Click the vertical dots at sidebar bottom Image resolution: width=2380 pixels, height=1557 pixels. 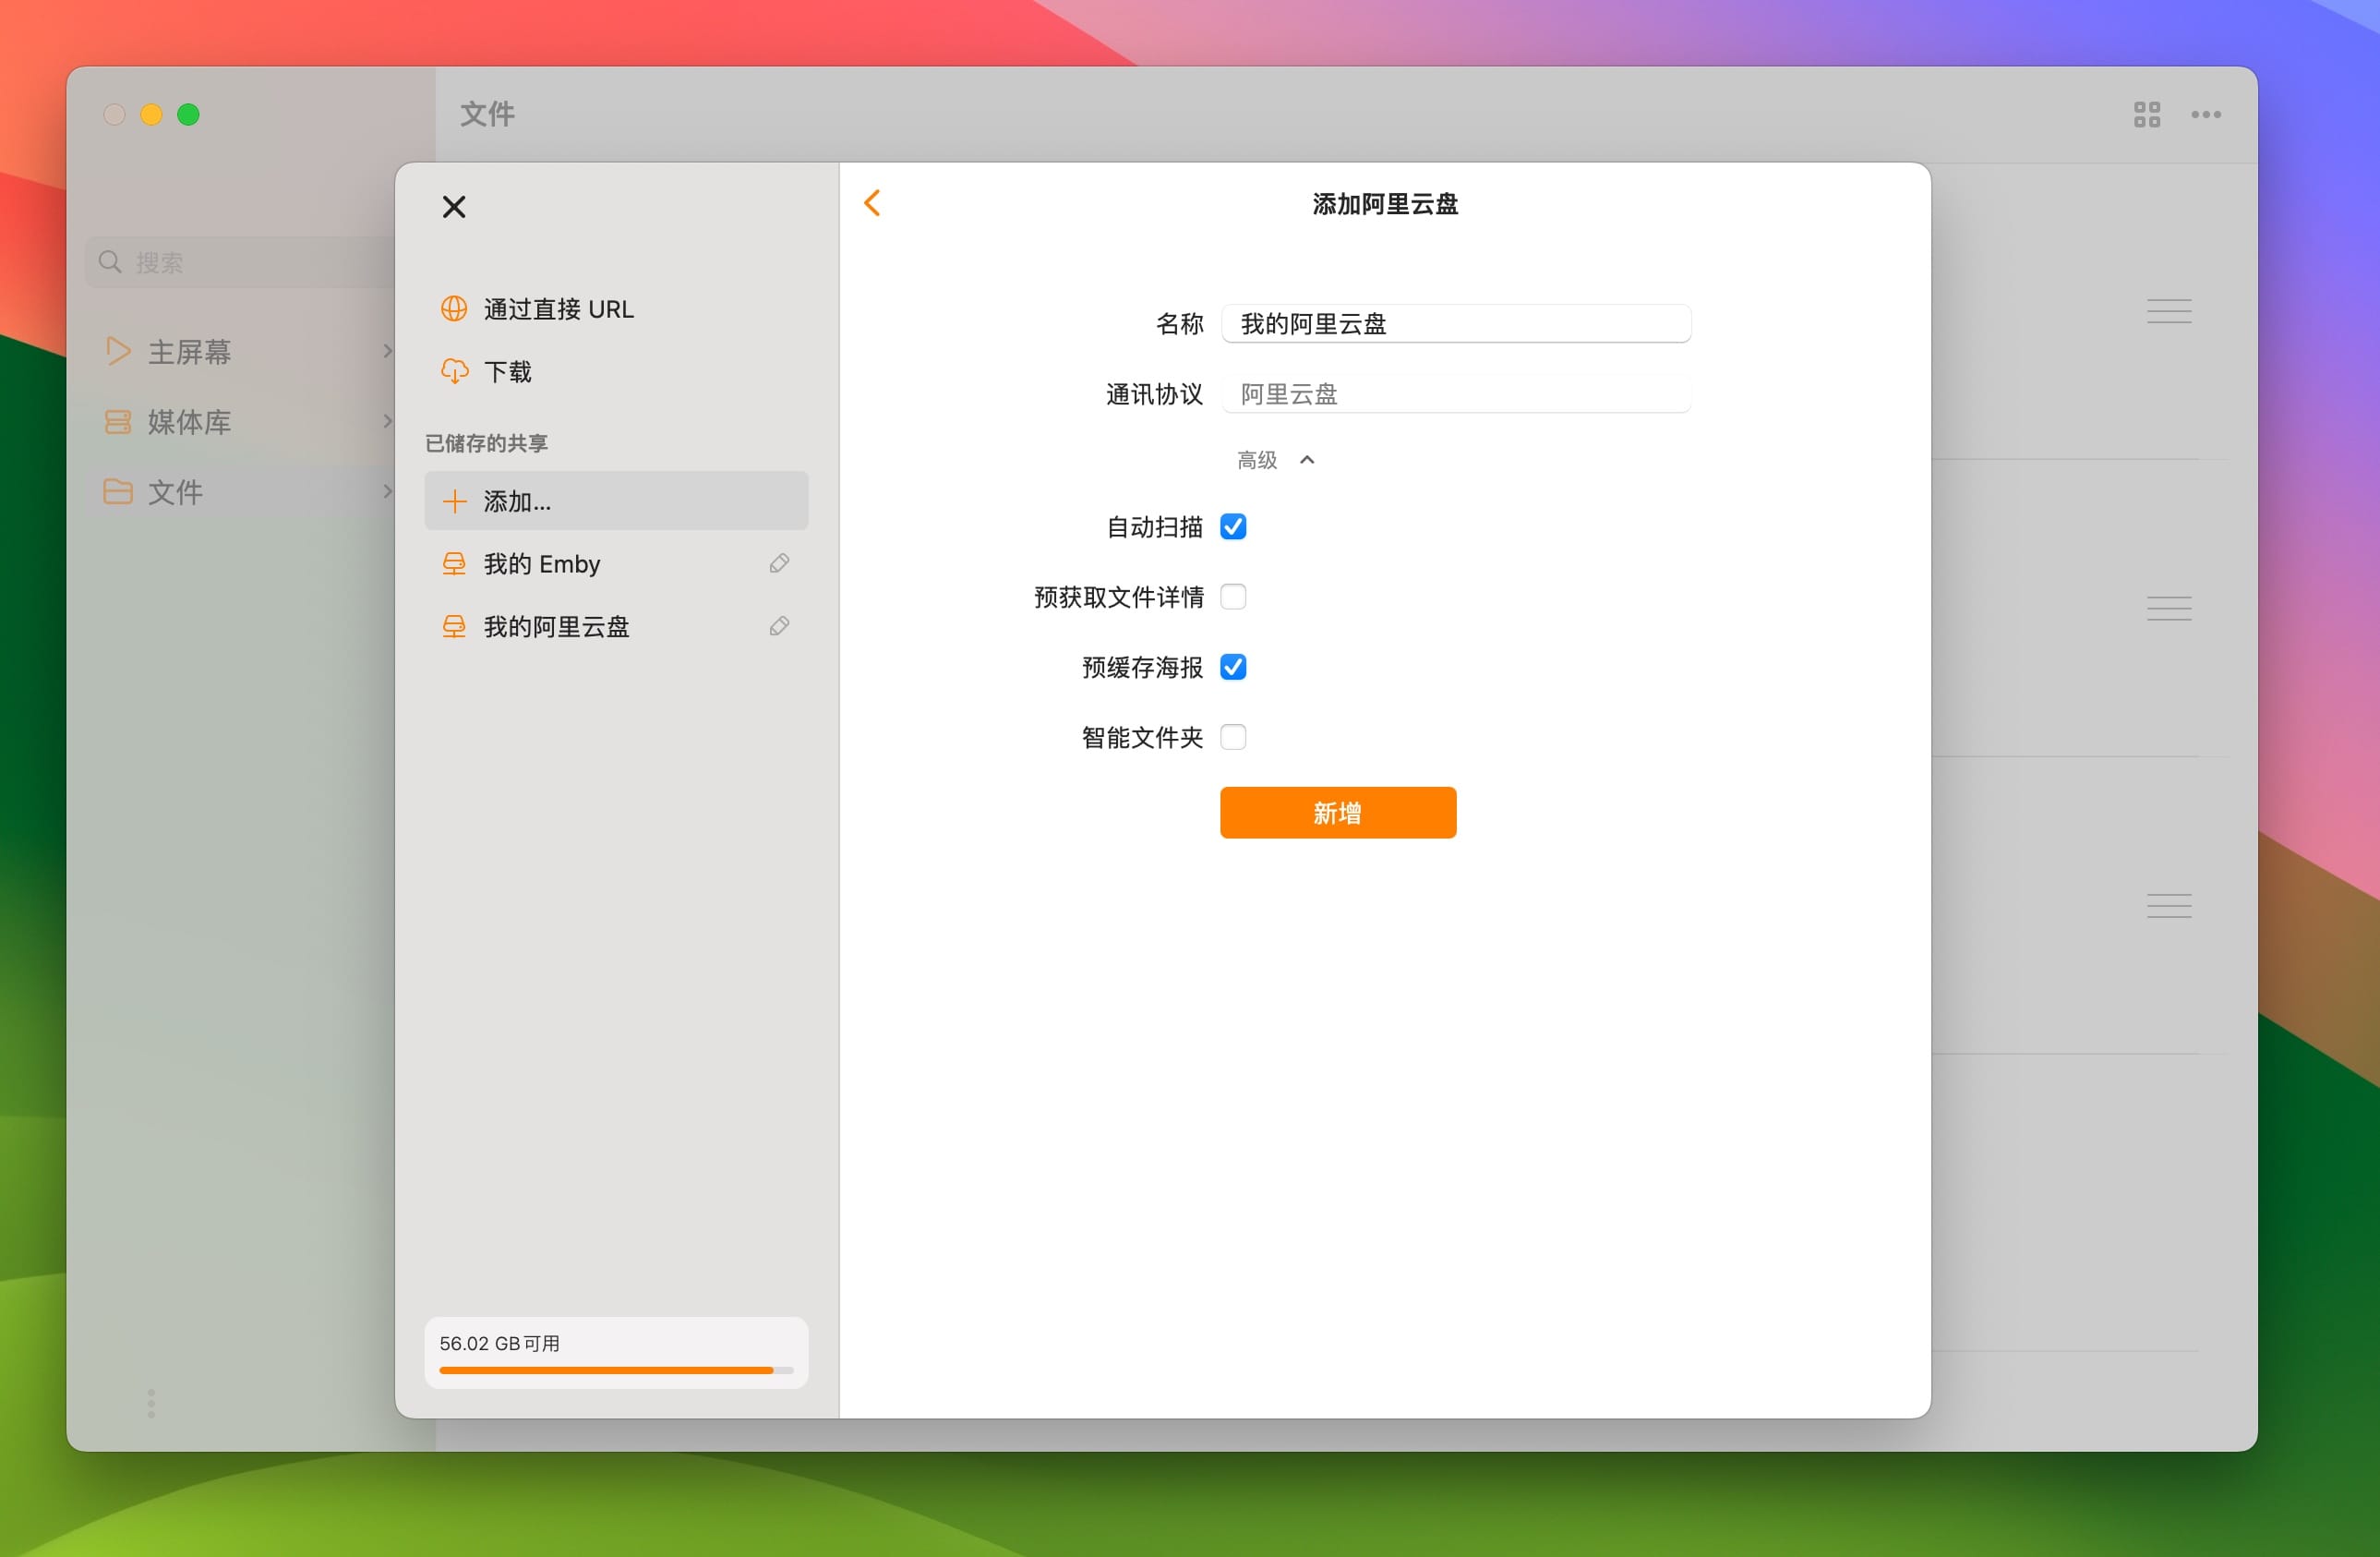point(151,1403)
